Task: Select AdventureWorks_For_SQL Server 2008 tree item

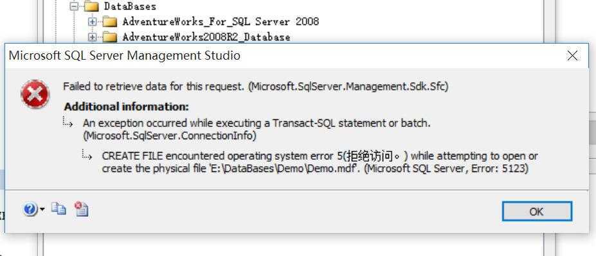Action: pyautogui.click(x=221, y=22)
